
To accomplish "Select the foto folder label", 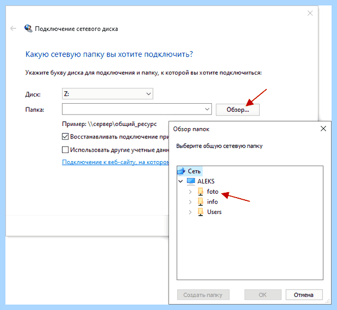I will pos(213,192).
